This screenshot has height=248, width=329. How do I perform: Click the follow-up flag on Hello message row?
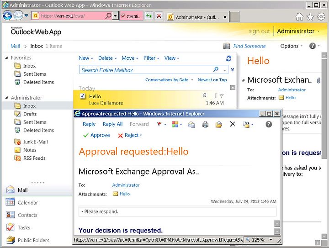(221, 96)
